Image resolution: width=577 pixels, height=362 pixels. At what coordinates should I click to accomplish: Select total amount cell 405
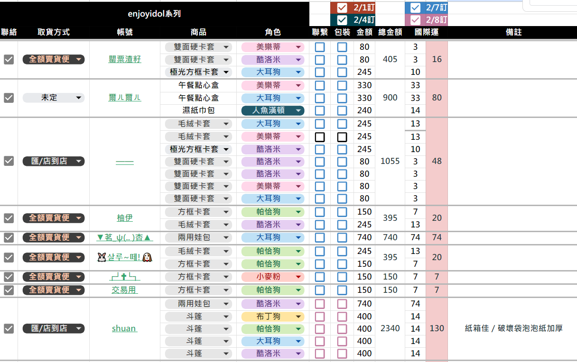(x=390, y=59)
